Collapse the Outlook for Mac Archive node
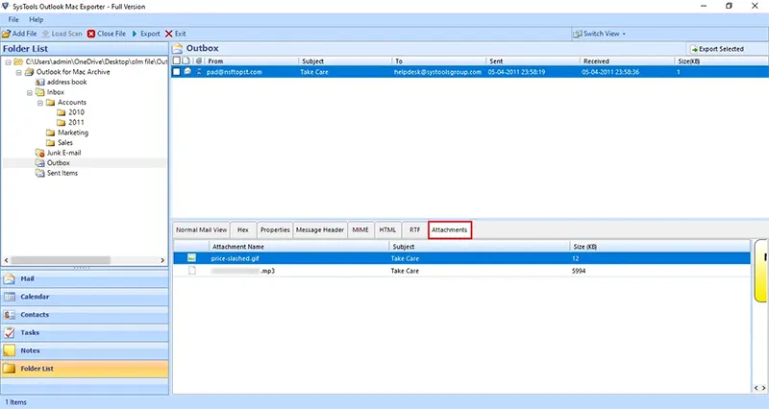The height and width of the screenshot is (409, 769). pos(18,73)
